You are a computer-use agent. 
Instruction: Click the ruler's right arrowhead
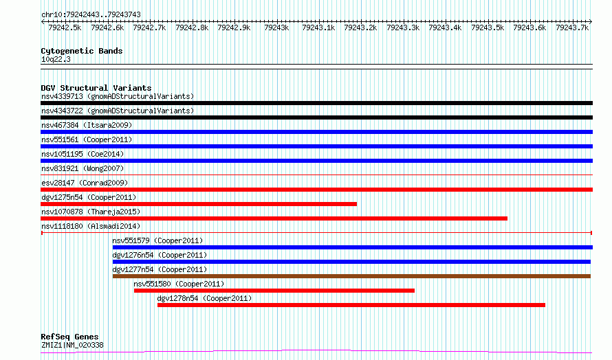(591, 22)
